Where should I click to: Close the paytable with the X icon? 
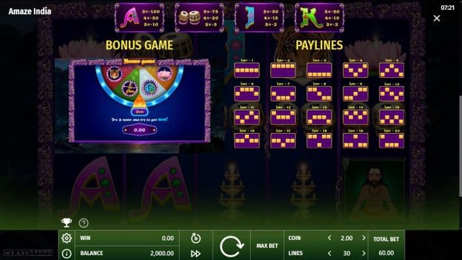(x=437, y=18)
